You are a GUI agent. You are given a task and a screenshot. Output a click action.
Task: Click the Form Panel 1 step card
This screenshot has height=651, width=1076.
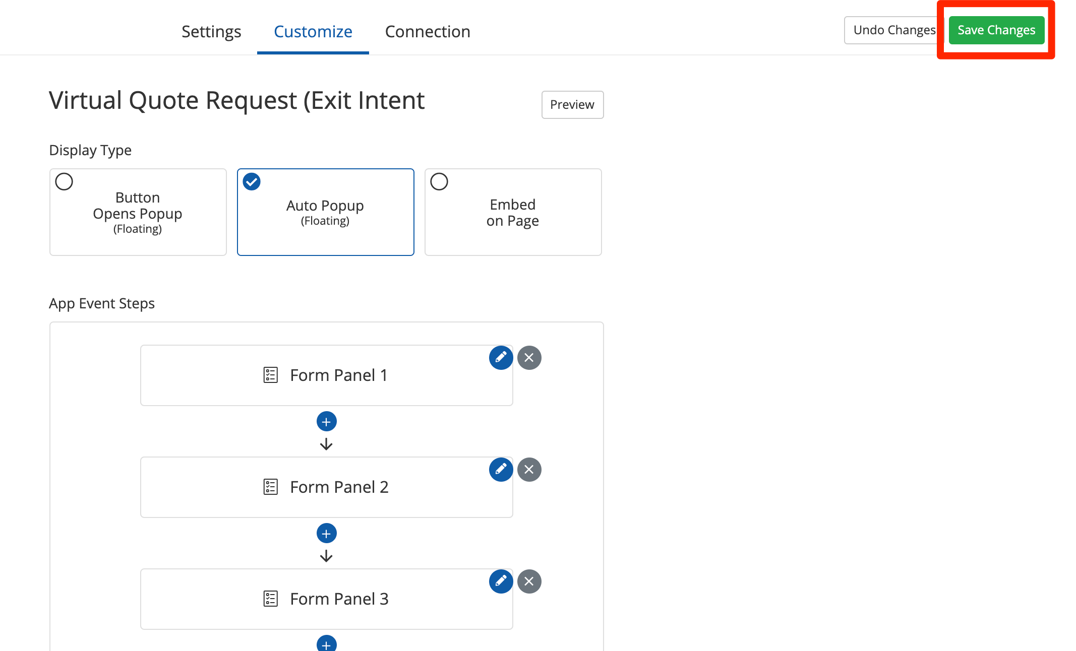point(326,375)
